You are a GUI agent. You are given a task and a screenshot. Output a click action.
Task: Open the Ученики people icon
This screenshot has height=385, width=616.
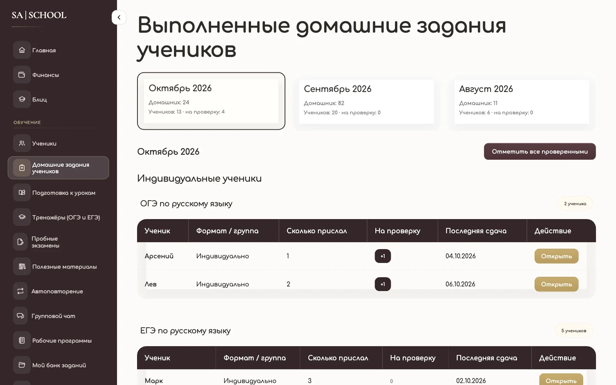click(x=22, y=143)
